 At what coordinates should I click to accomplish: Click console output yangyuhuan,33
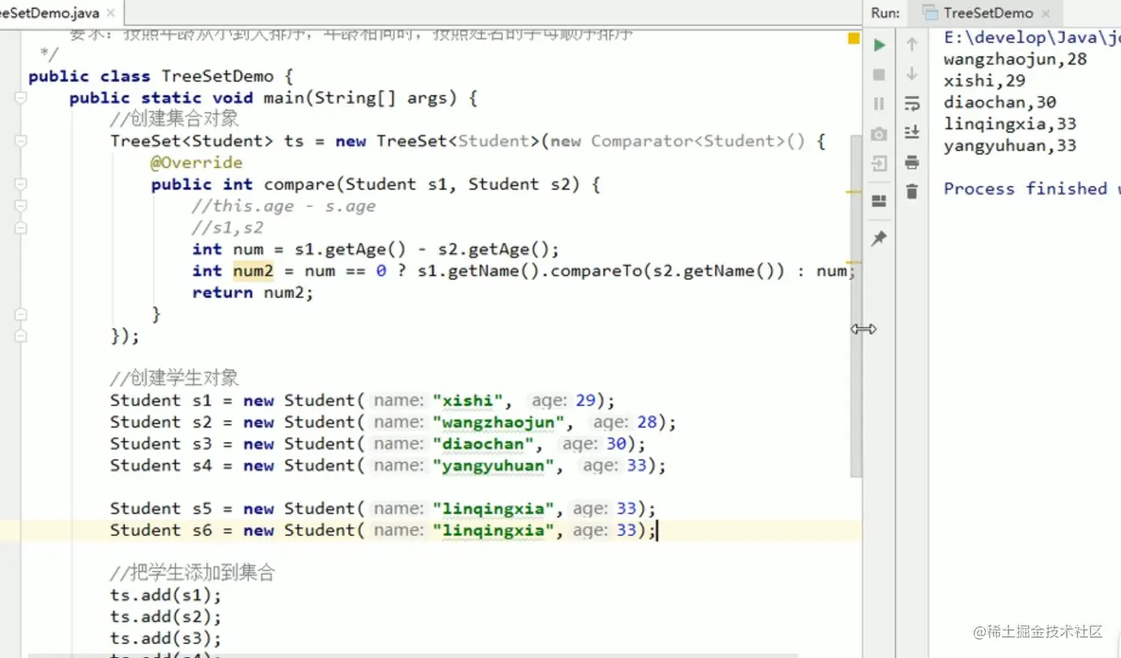point(1010,146)
